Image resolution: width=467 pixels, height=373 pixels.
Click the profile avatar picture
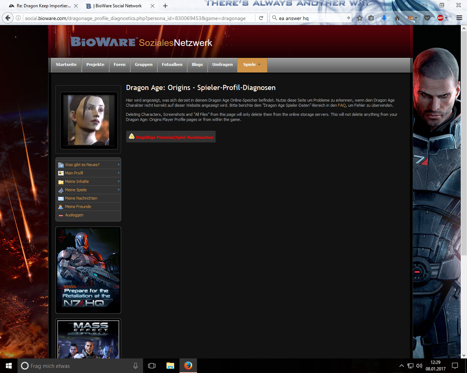click(89, 120)
